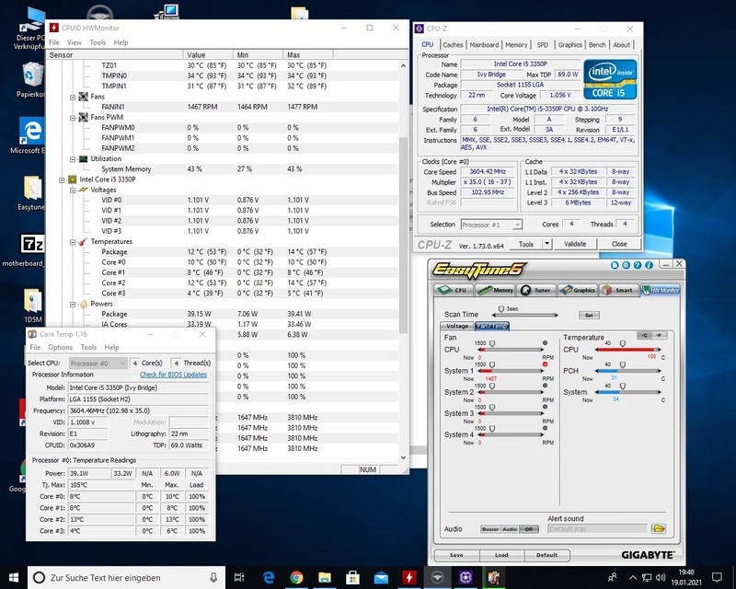
Task: Click the HWMonitor vertical scrollbar
Action: click(x=403, y=235)
